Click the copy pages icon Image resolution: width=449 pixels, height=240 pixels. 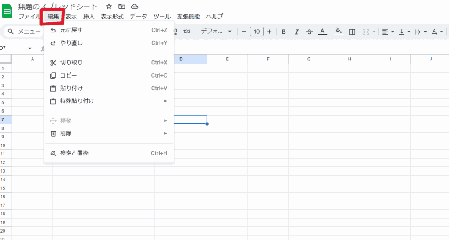pos(53,75)
